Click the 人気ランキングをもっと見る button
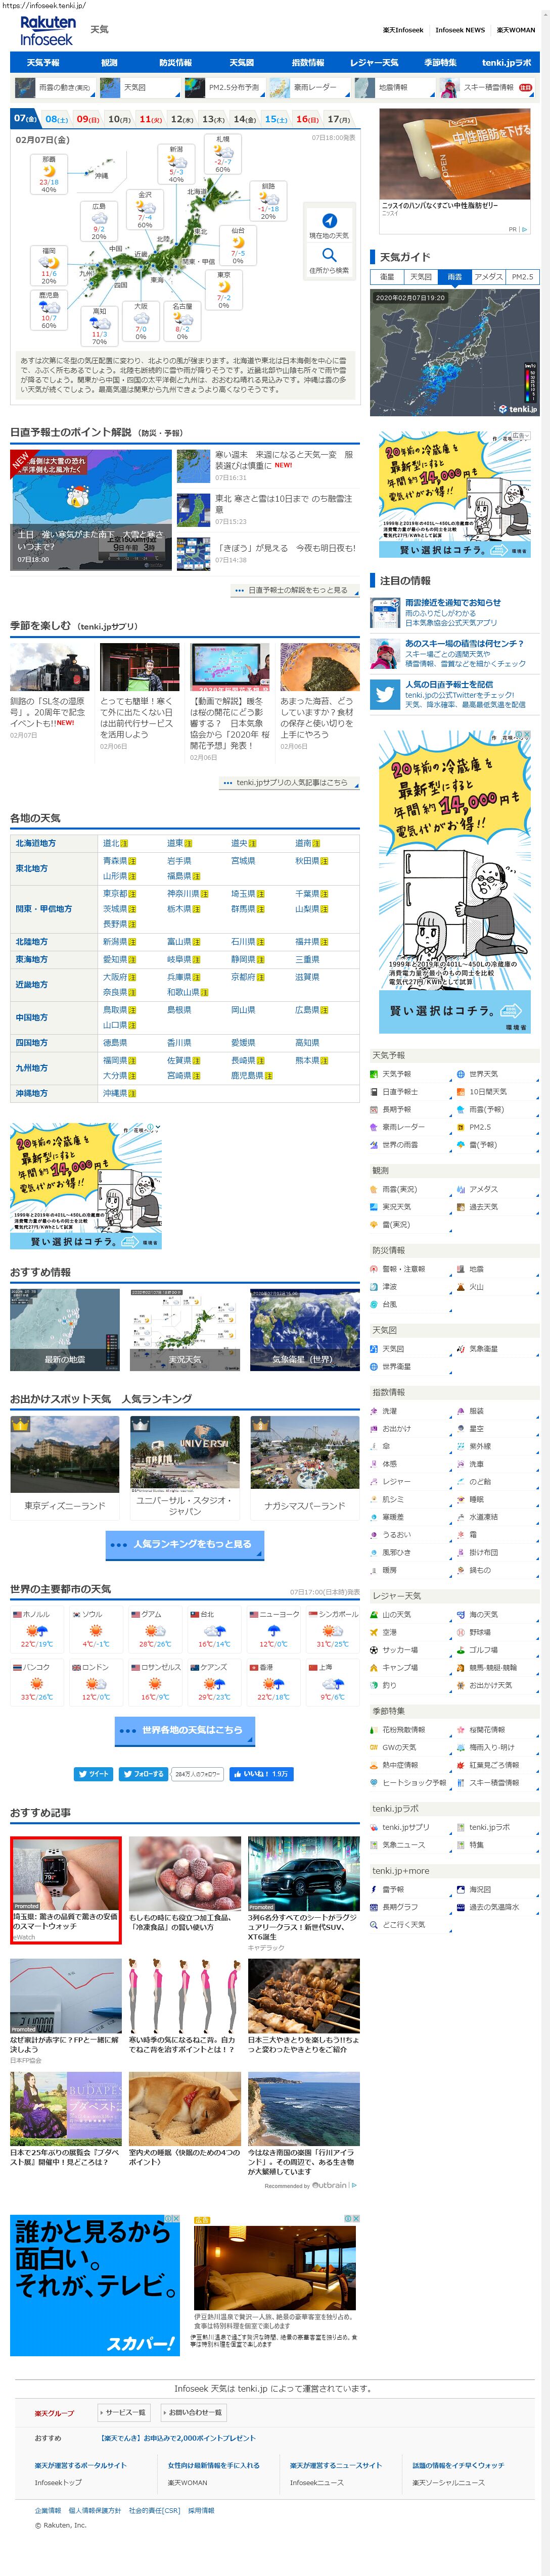Image resolution: width=550 pixels, height=2576 pixels. point(184,1544)
